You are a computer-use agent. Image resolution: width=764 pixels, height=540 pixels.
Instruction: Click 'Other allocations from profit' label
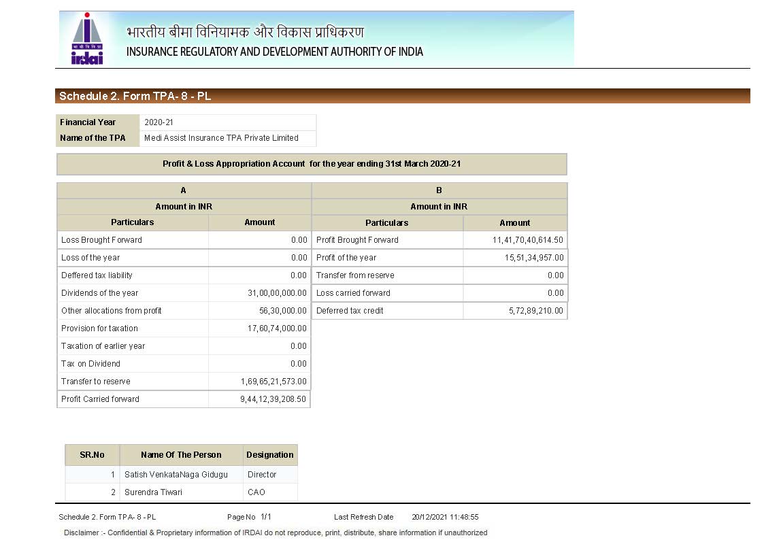pyautogui.click(x=111, y=311)
